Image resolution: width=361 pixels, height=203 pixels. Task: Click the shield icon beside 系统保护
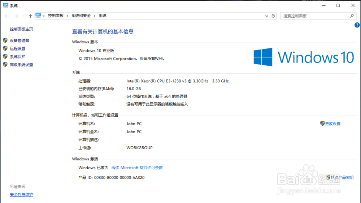pos(5,56)
